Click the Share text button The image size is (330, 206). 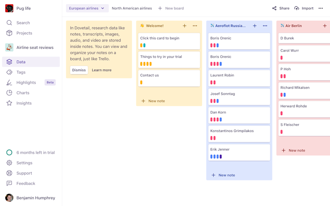(284, 8)
